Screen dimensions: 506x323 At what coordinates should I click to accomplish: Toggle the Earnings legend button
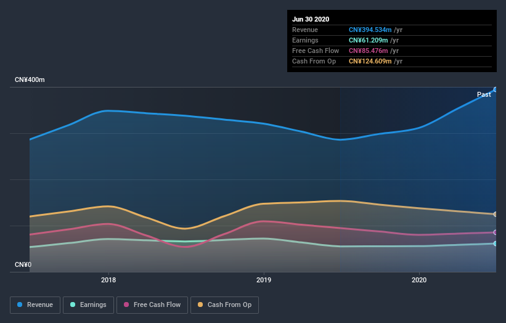pos(88,305)
